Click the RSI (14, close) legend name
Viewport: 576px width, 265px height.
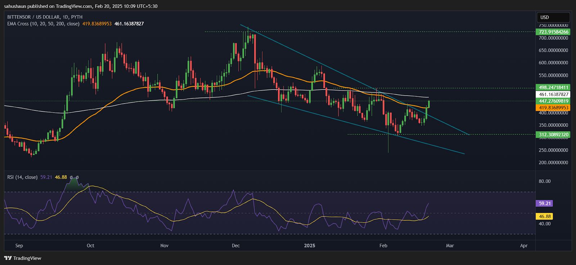tap(22, 177)
